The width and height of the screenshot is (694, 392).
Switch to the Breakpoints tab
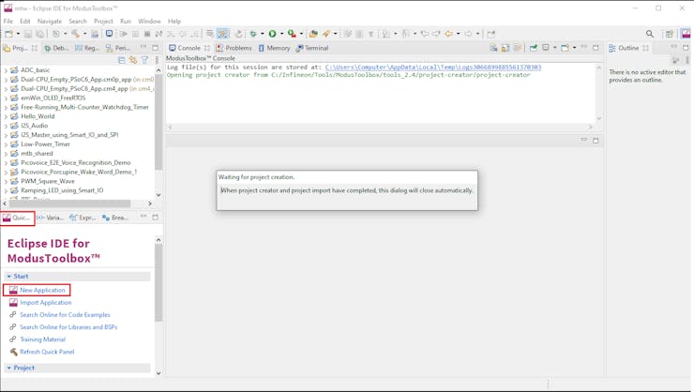click(115, 218)
